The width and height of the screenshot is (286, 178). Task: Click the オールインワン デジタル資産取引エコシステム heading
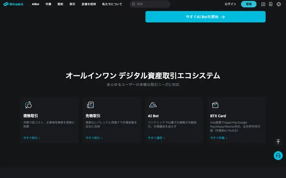point(143,75)
